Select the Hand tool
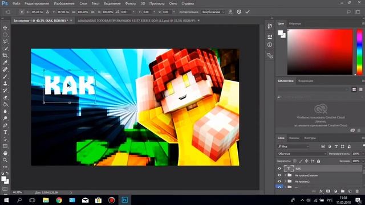The width and height of the screenshot is (365, 205). coord(5,153)
